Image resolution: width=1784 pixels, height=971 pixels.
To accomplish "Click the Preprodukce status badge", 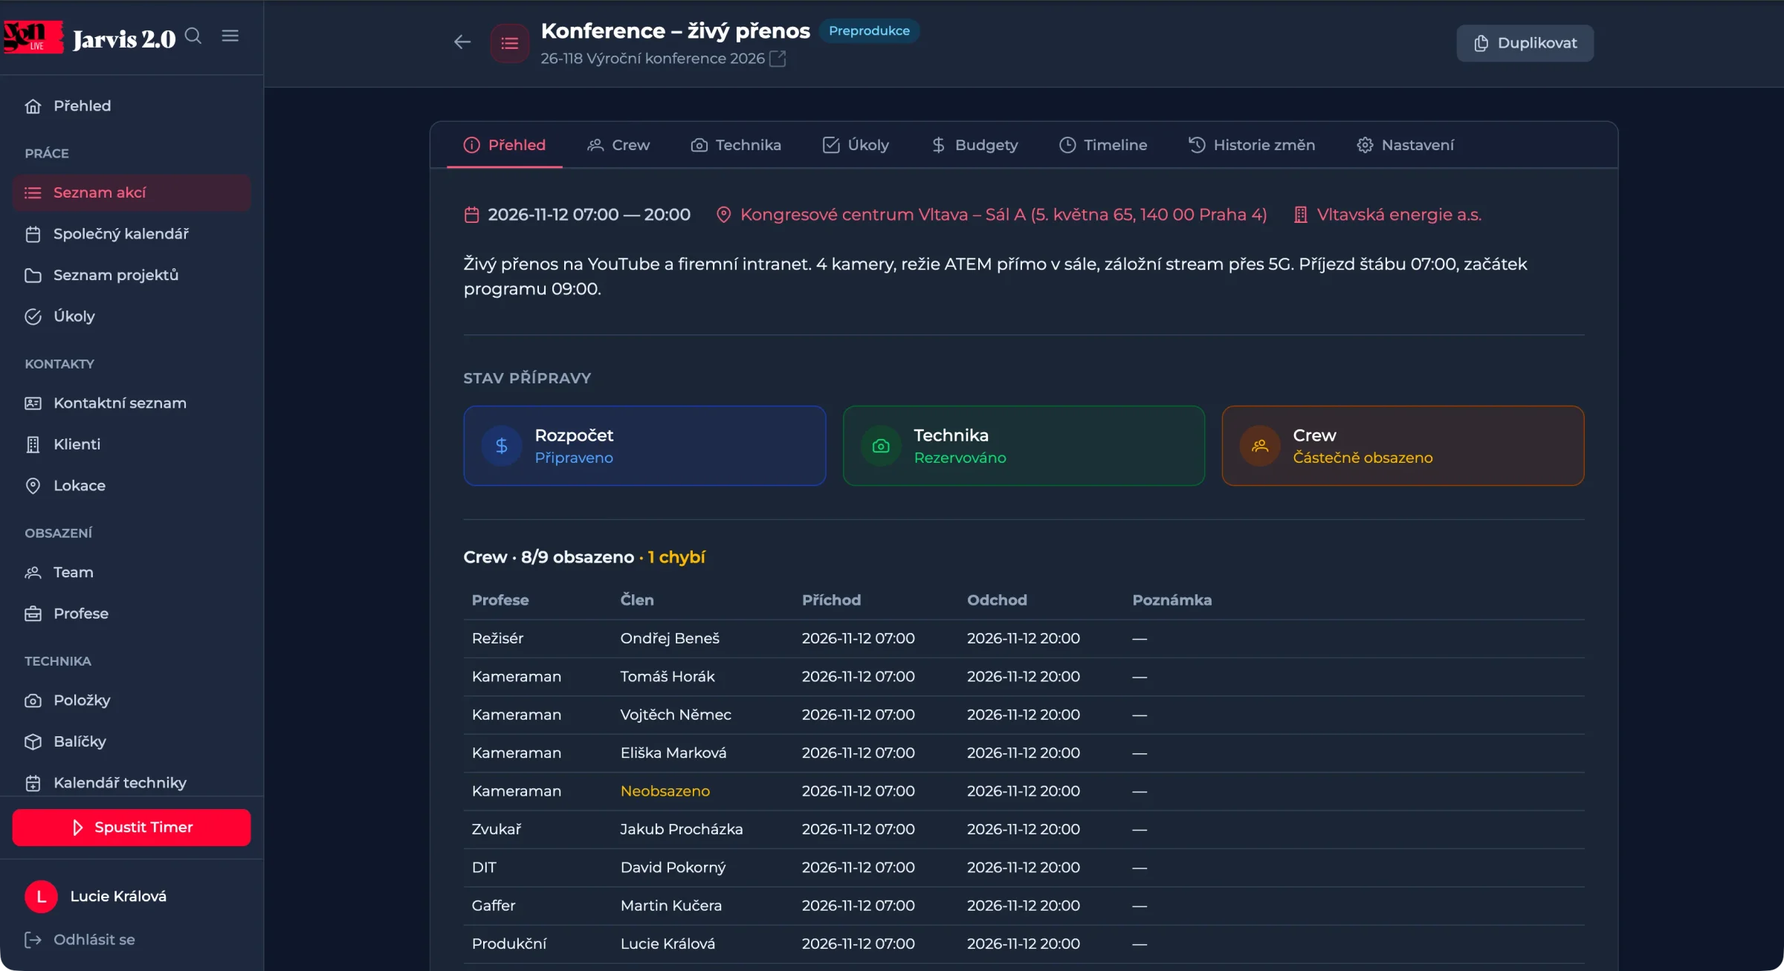I will click(869, 31).
